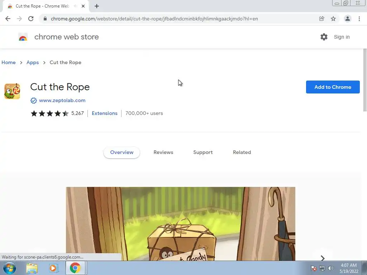Viewport: 367px width, 275px height.
Task: Click the share page icon in address bar
Action: [321, 19]
